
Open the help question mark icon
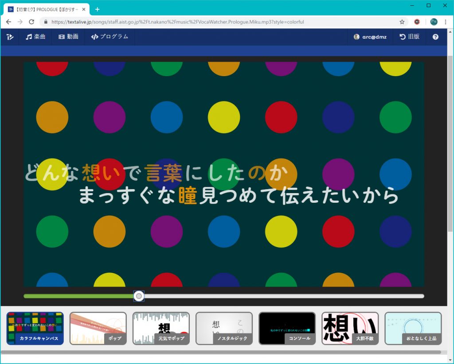point(435,37)
